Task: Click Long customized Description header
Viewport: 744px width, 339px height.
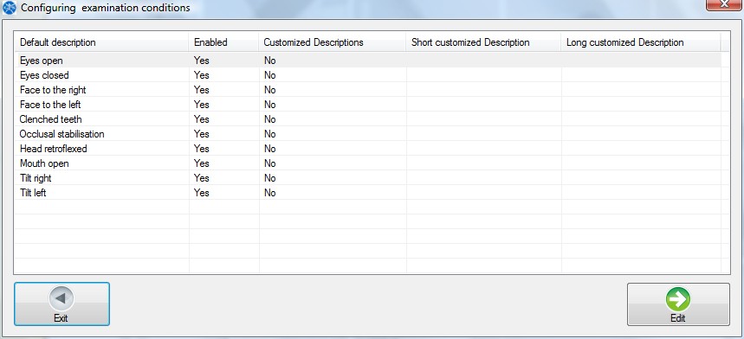Action: 641,42
